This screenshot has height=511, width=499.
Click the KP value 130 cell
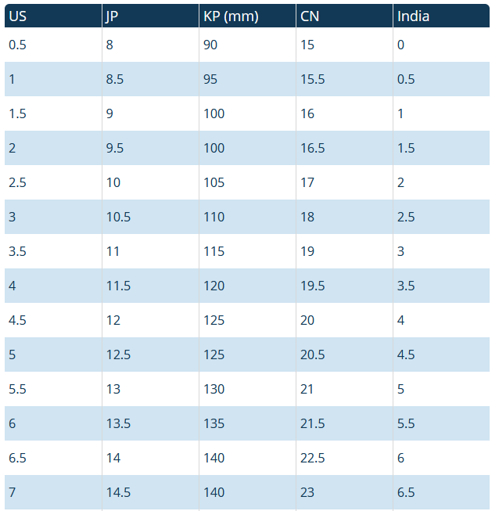[214, 389]
